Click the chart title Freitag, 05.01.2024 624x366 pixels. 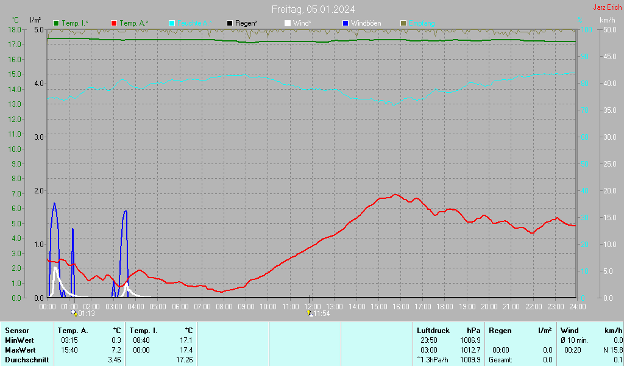tap(313, 9)
